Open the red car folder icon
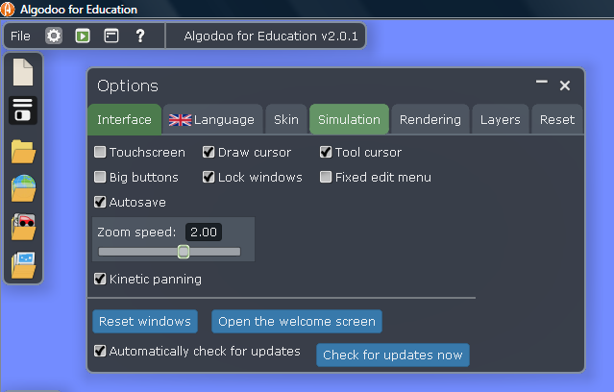This screenshot has width=614, height=392. tap(23, 227)
